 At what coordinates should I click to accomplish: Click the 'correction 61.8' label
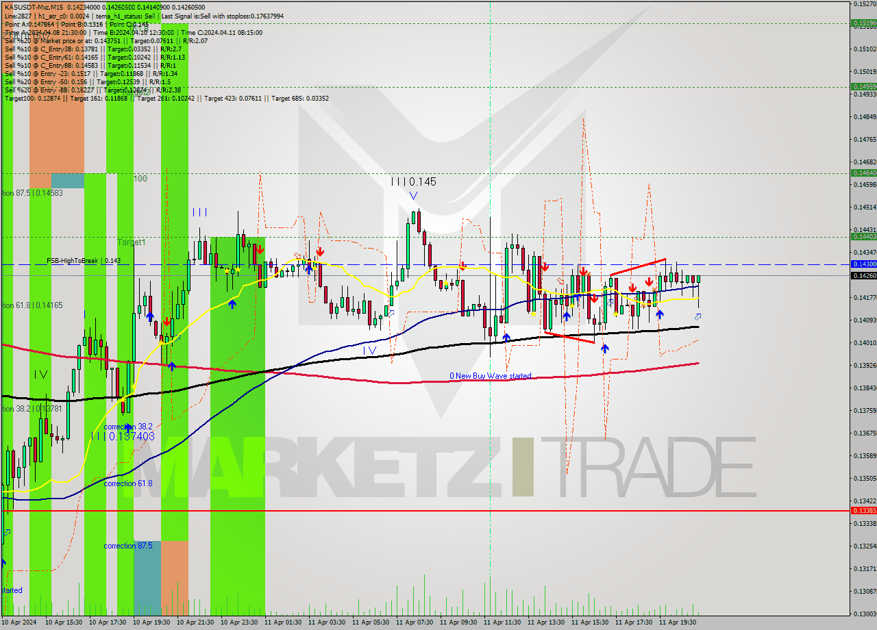click(x=128, y=483)
